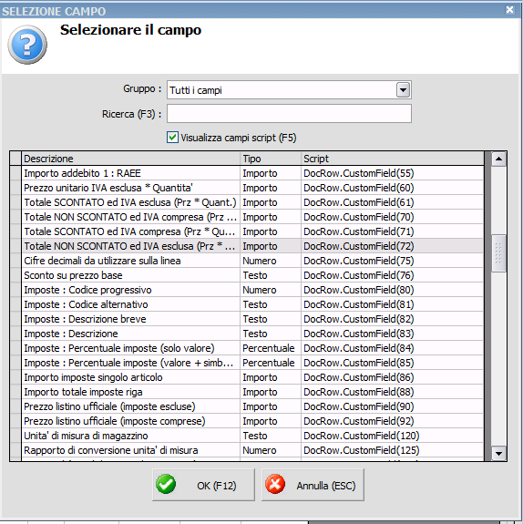Sort by the Descrizione column header
The image size is (523, 524).
coord(130,159)
